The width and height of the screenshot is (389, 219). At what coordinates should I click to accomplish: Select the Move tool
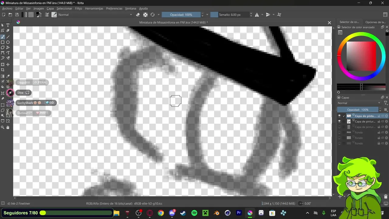[8, 64]
